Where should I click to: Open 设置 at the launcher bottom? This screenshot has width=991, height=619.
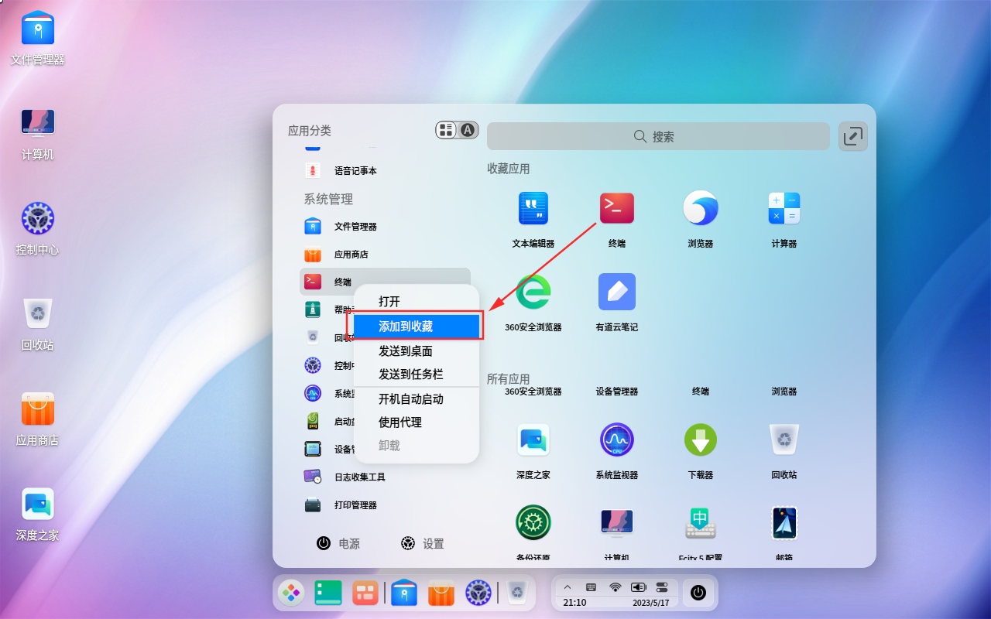[x=423, y=543]
